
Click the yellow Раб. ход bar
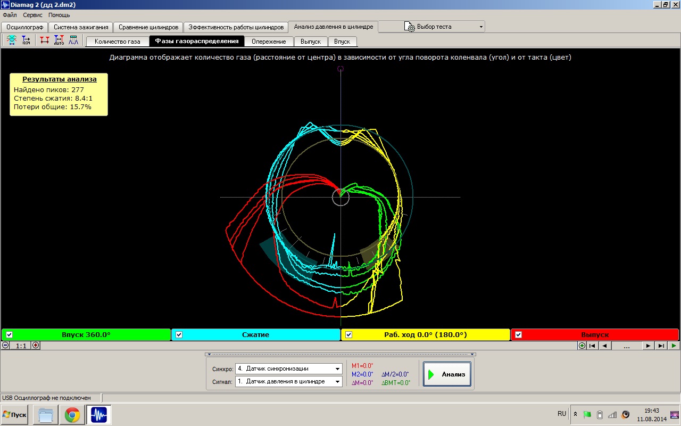click(426, 335)
